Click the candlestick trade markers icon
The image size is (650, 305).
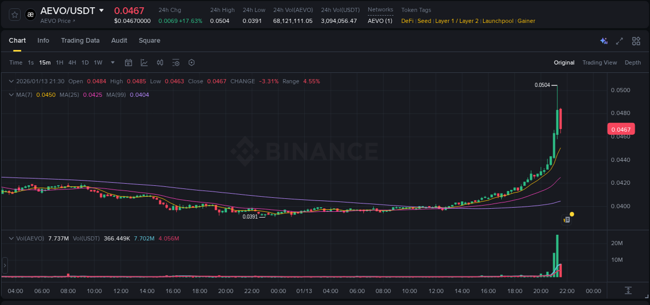160,62
